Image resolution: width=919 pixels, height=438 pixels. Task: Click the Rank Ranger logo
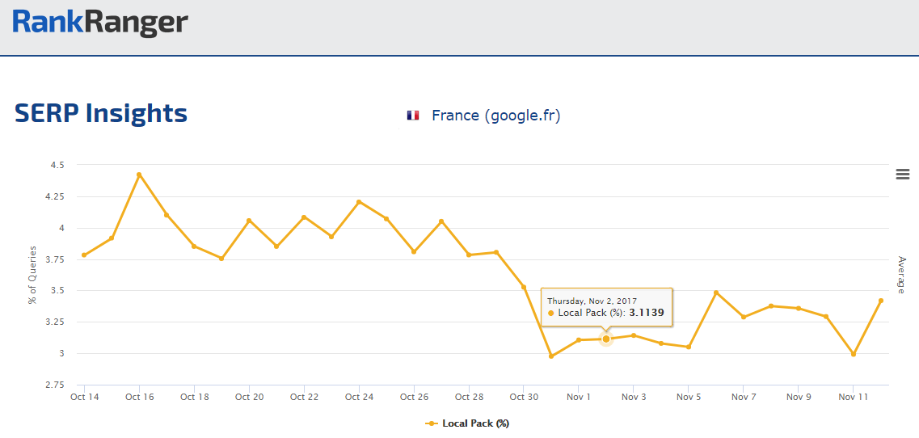click(x=100, y=22)
